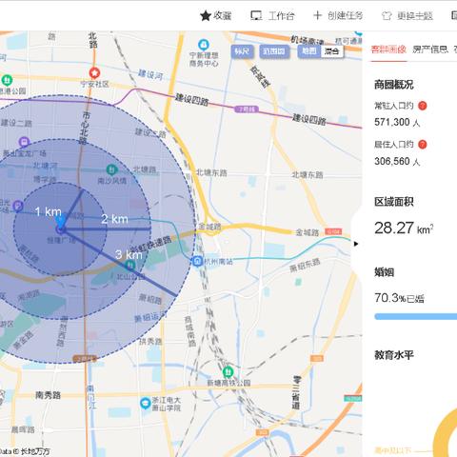Click the red help icon beside 常驻人口约
Screen dimensions: 457x457
pos(423,106)
